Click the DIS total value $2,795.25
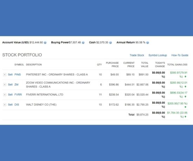 click(142, 105)
